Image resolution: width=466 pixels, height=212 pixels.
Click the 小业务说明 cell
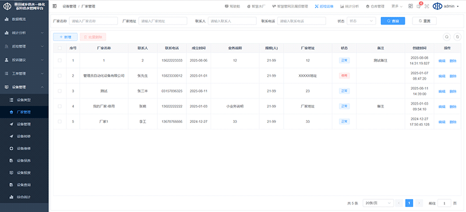tap(235, 106)
